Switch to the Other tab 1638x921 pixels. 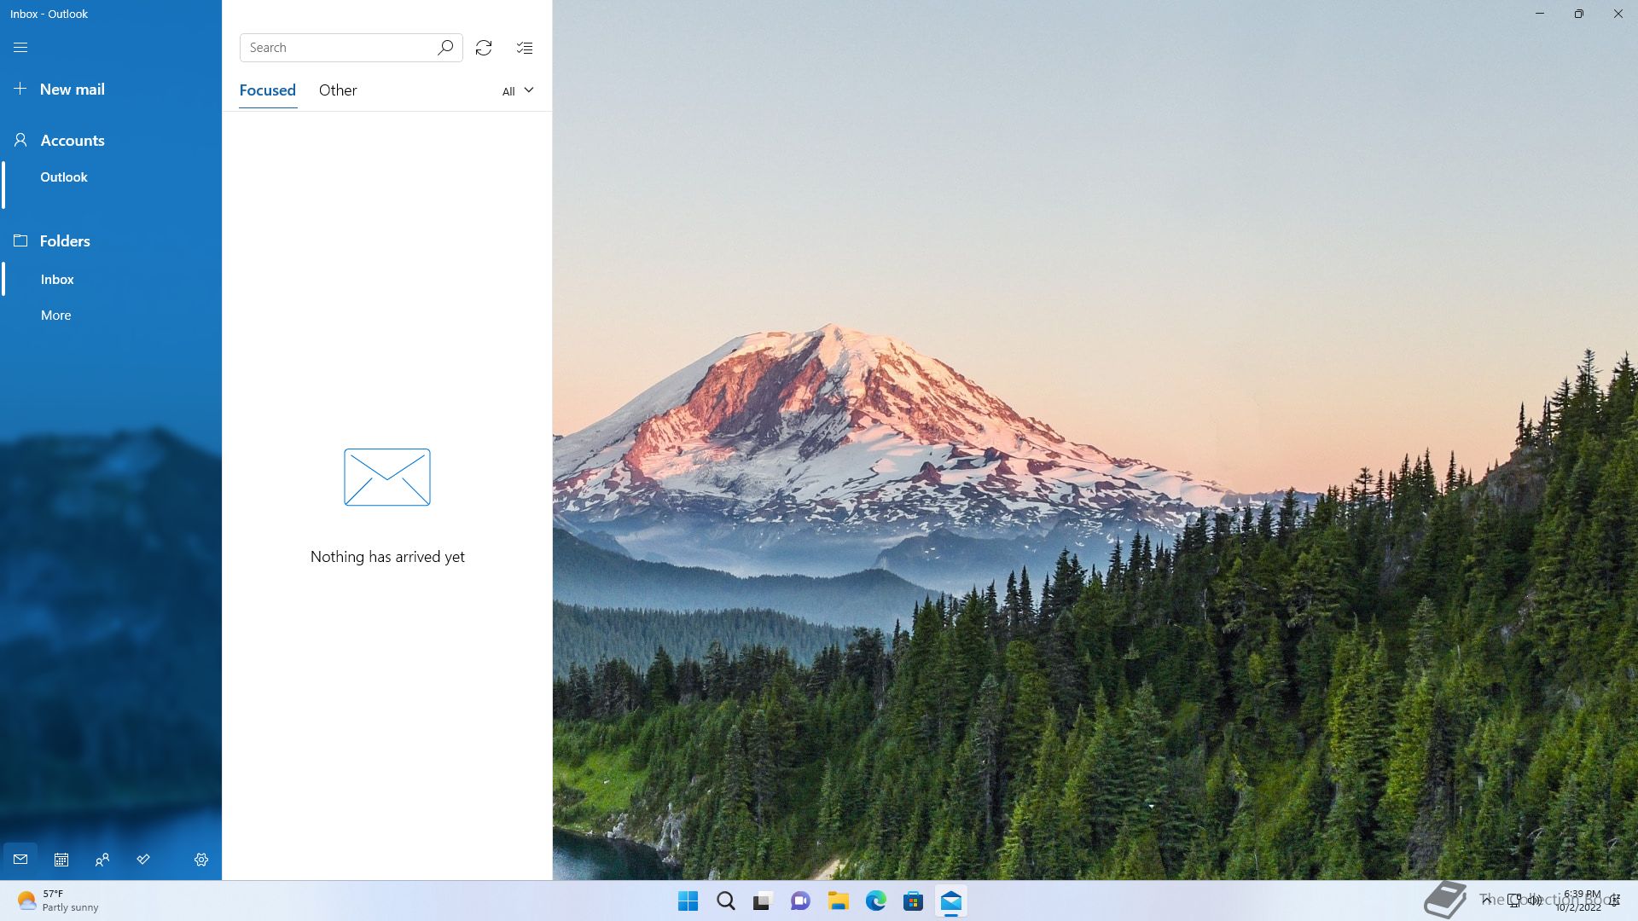click(338, 90)
